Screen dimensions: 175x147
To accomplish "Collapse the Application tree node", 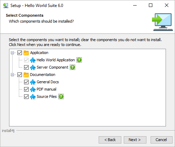I will [x=12, y=53].
